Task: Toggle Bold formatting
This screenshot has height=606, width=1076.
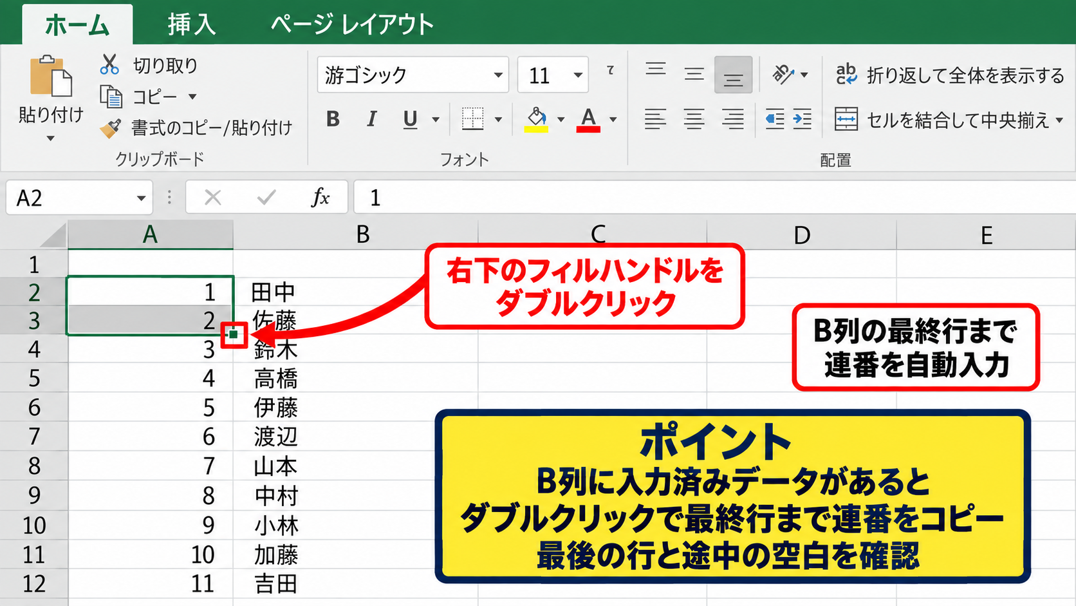Action: pos(333,119)
